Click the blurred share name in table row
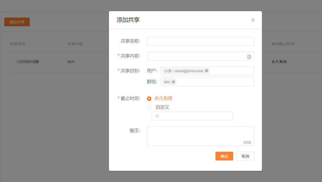322x182 pixels. (x=28, y=62)
